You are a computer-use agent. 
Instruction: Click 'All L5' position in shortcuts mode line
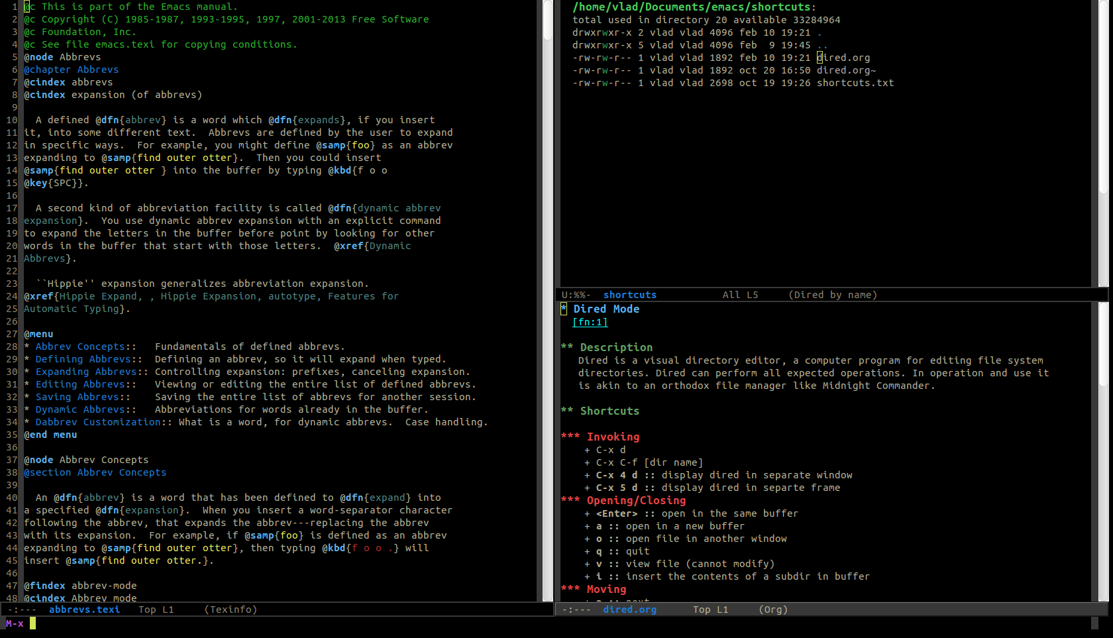(740, 295)
